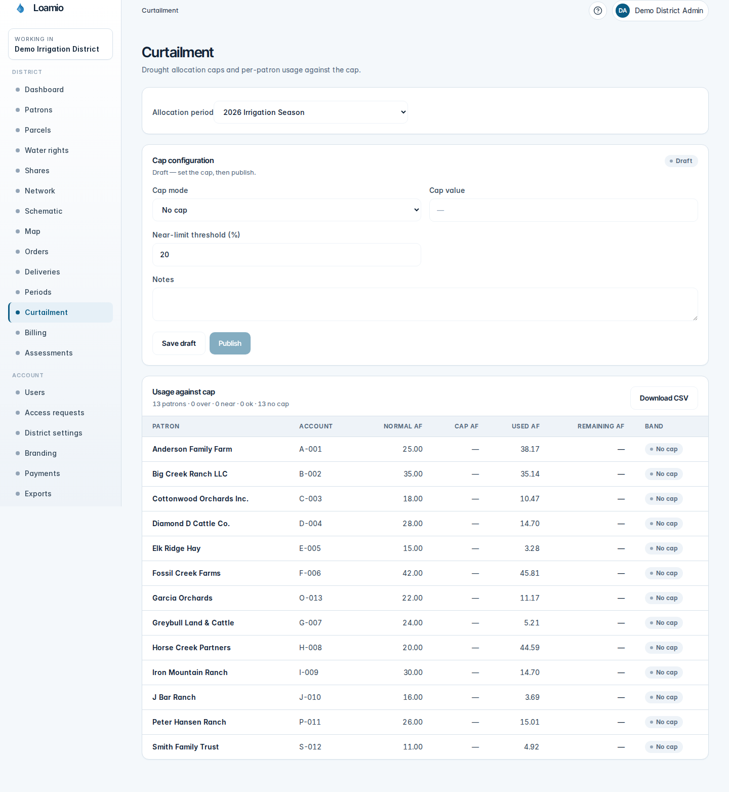Click the USED AF column header

point(525,426)
